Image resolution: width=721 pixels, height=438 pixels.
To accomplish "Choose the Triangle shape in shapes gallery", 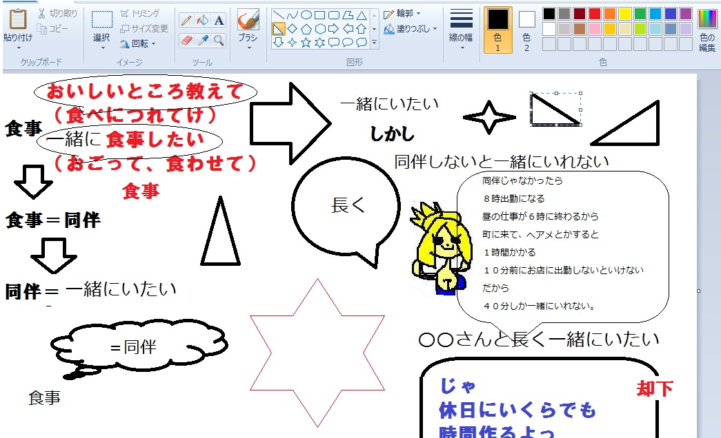I will pos(362,15).
